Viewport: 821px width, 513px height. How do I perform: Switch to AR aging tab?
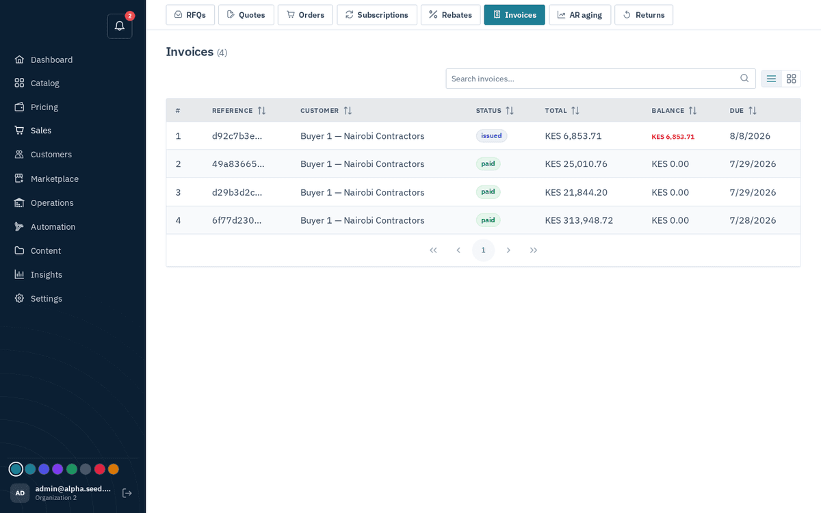pos(580,15)
